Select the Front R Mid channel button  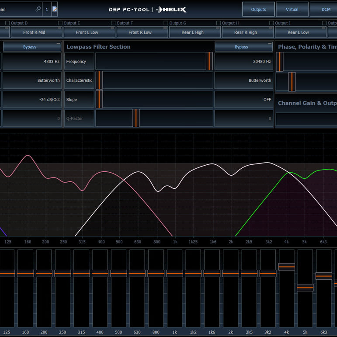[x=35, y=32]
